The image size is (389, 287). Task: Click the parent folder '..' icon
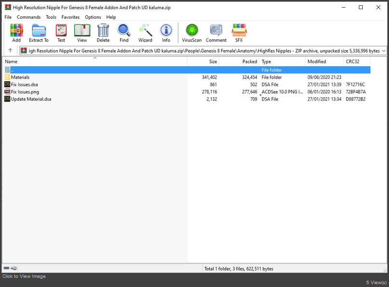click(x=7, y=70)
